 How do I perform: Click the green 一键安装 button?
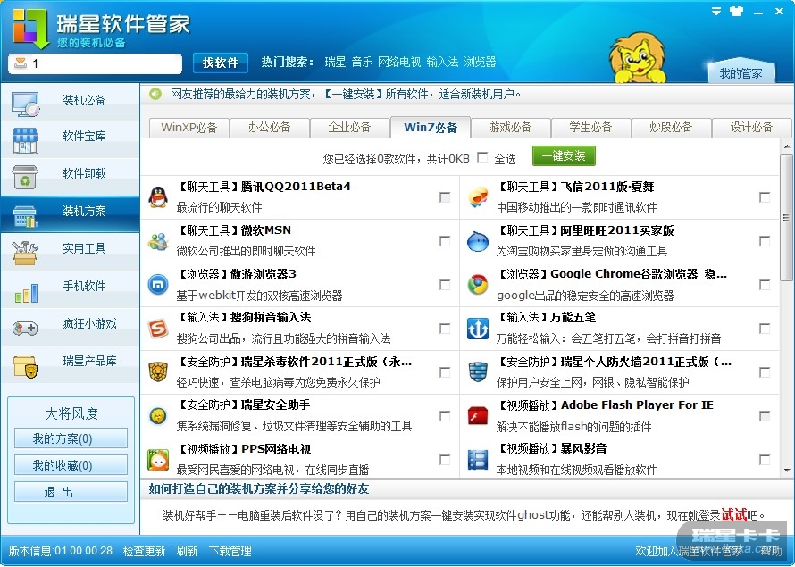point(564,156)
